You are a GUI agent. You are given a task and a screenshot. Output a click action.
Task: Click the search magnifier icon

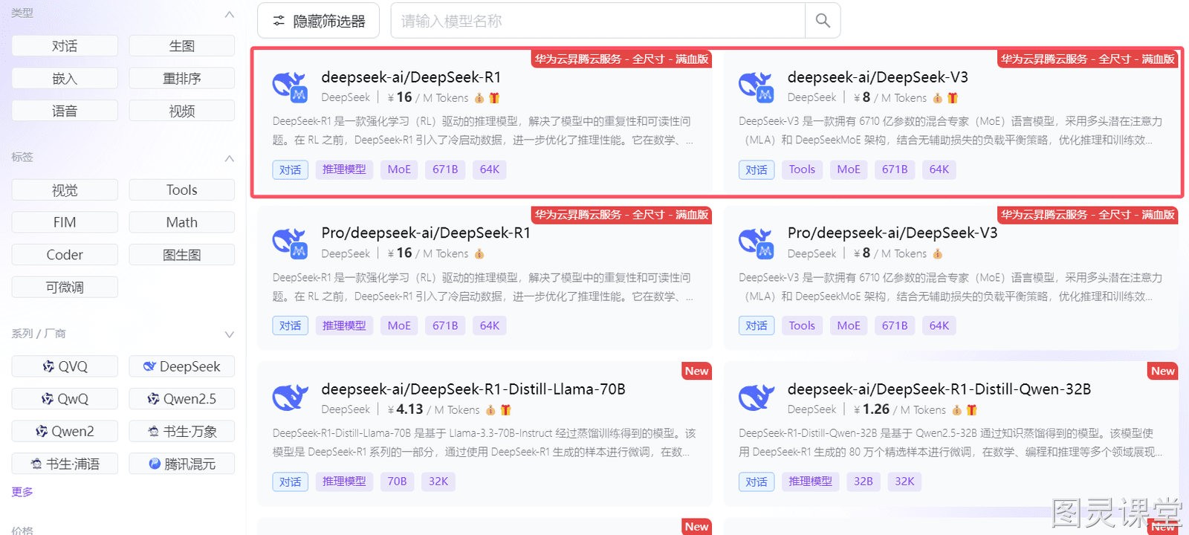tap(823, 21)
